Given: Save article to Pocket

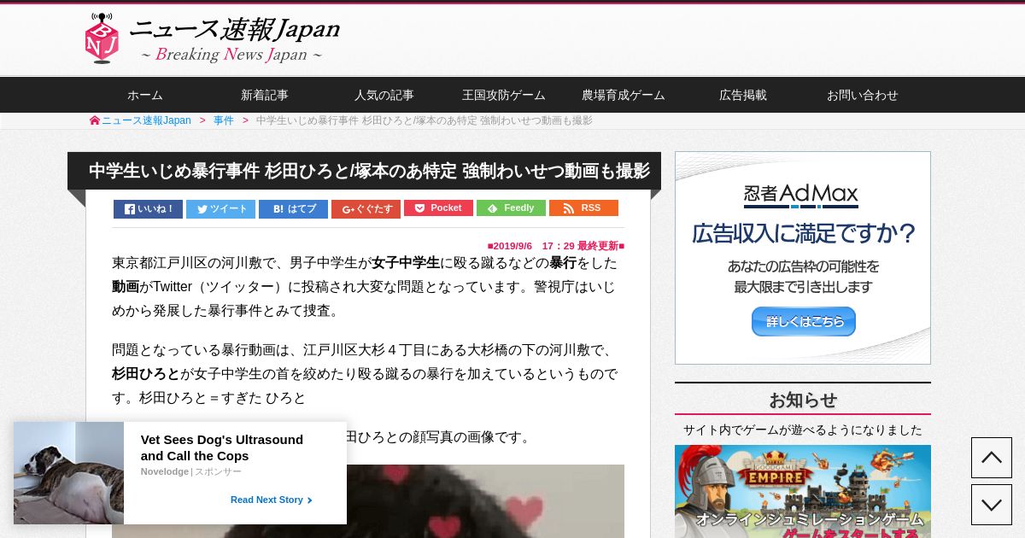Looking at the screenshot, I should pyautogui.click(x=438, y=208).
